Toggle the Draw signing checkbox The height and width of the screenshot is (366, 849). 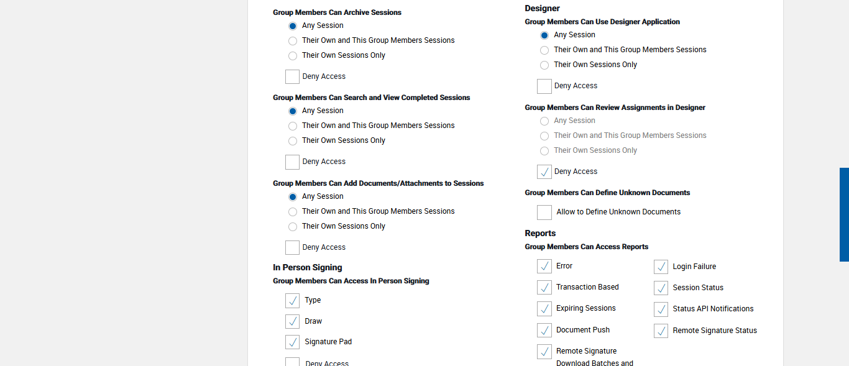point(292,321)
